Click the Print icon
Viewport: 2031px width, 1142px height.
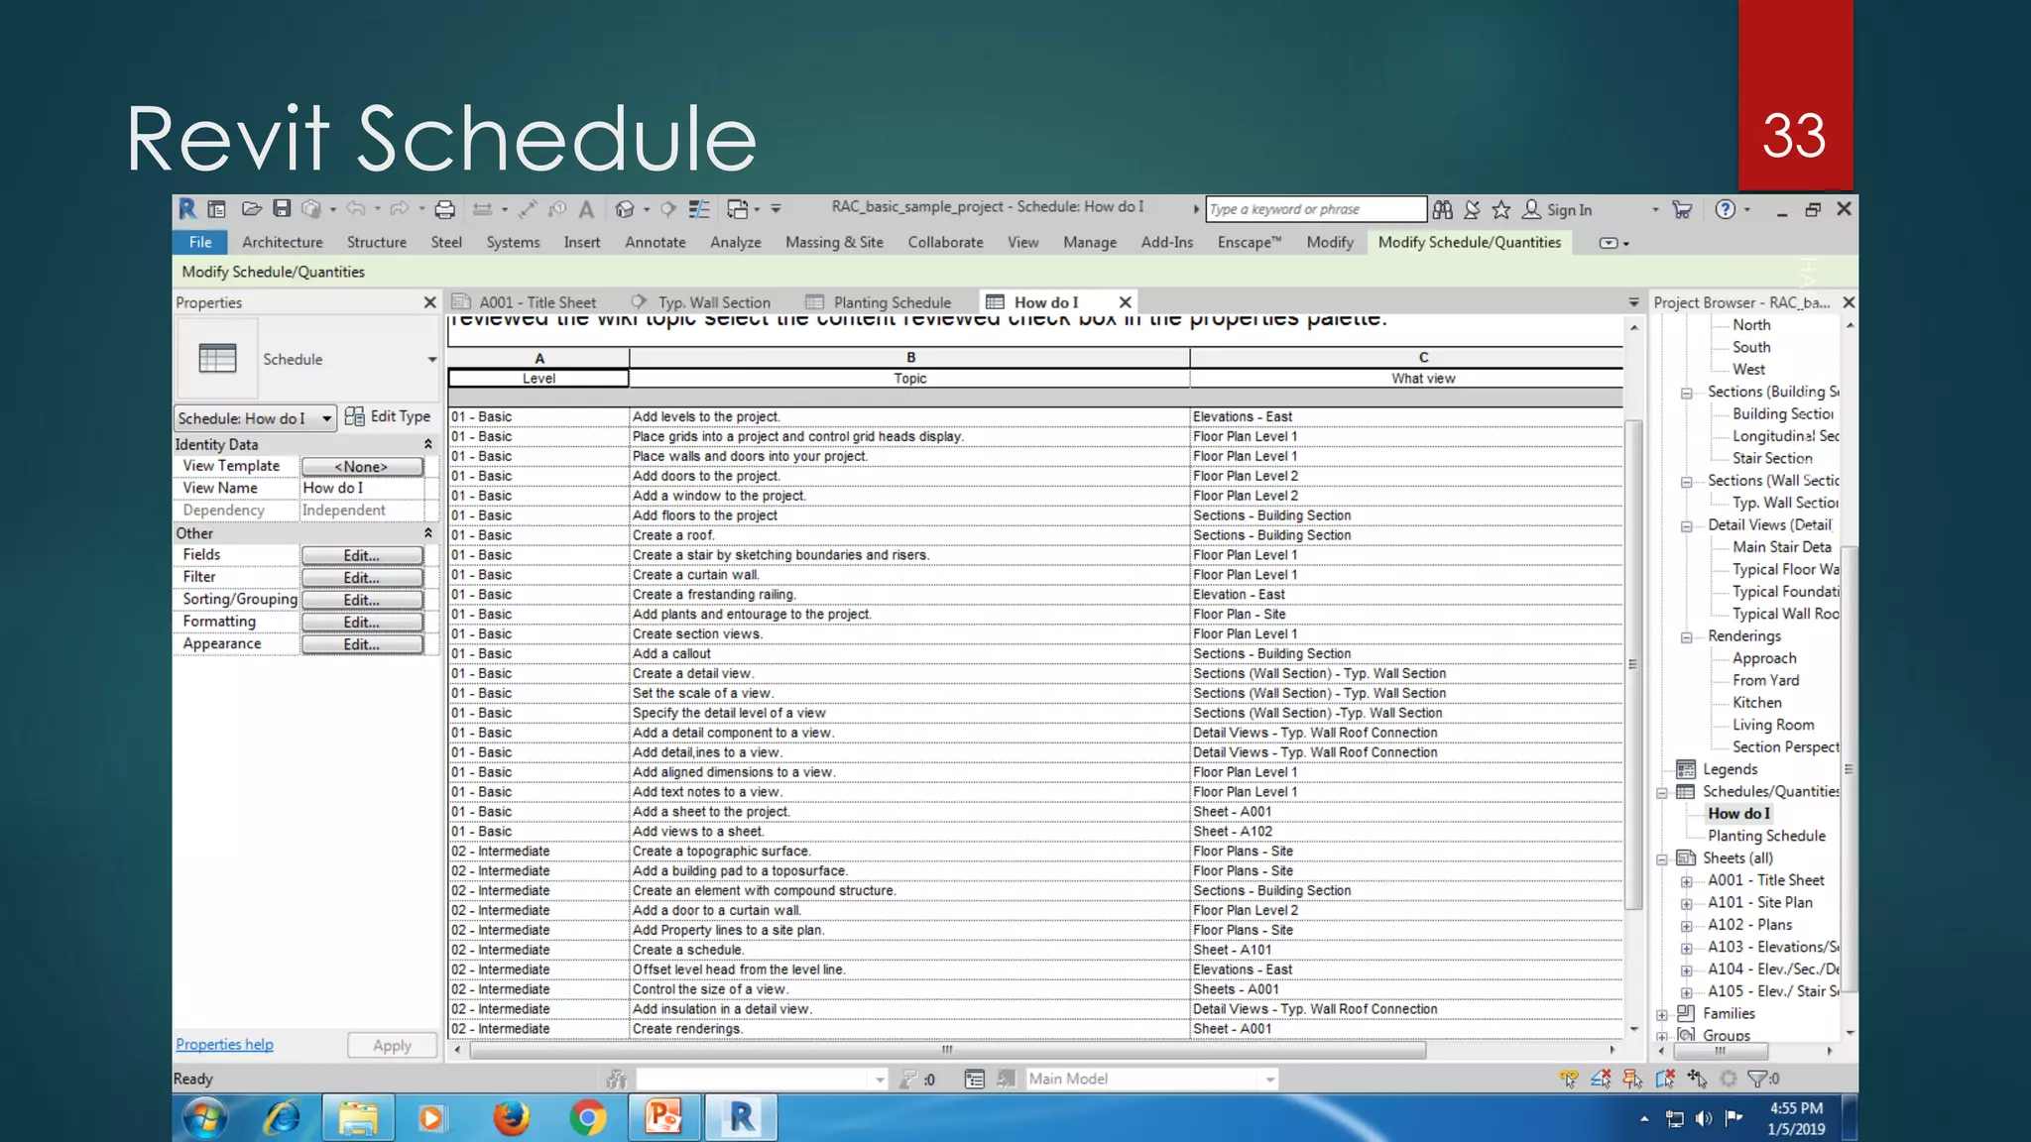[445, 209]
